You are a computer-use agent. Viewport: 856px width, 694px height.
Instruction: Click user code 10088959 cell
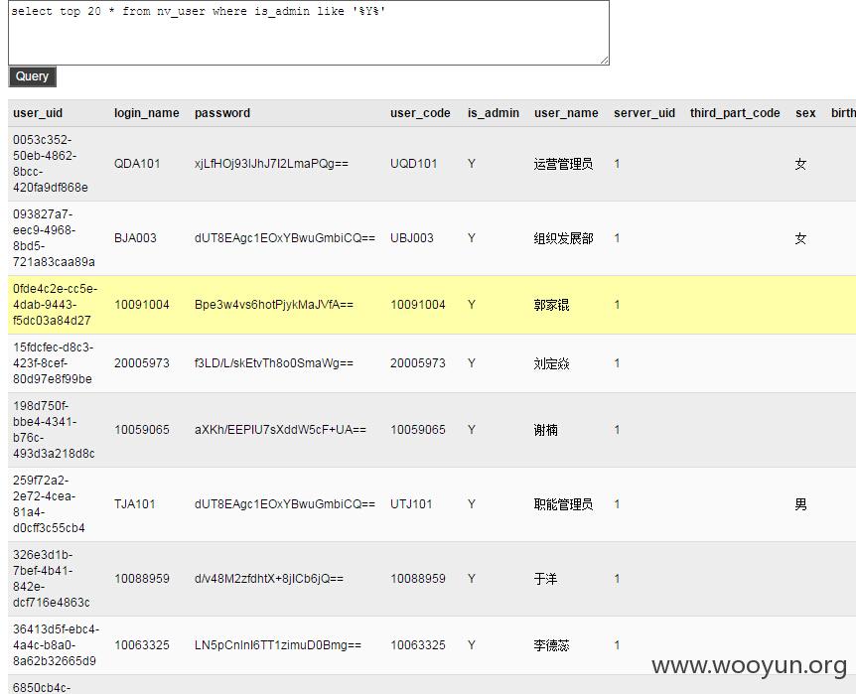click(x=418, y=578)
